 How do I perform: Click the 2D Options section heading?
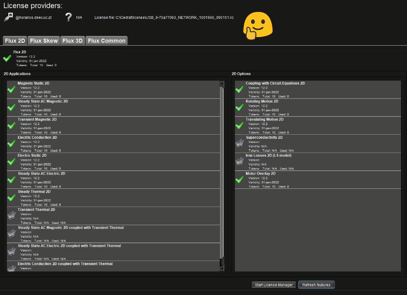point(241,74)
